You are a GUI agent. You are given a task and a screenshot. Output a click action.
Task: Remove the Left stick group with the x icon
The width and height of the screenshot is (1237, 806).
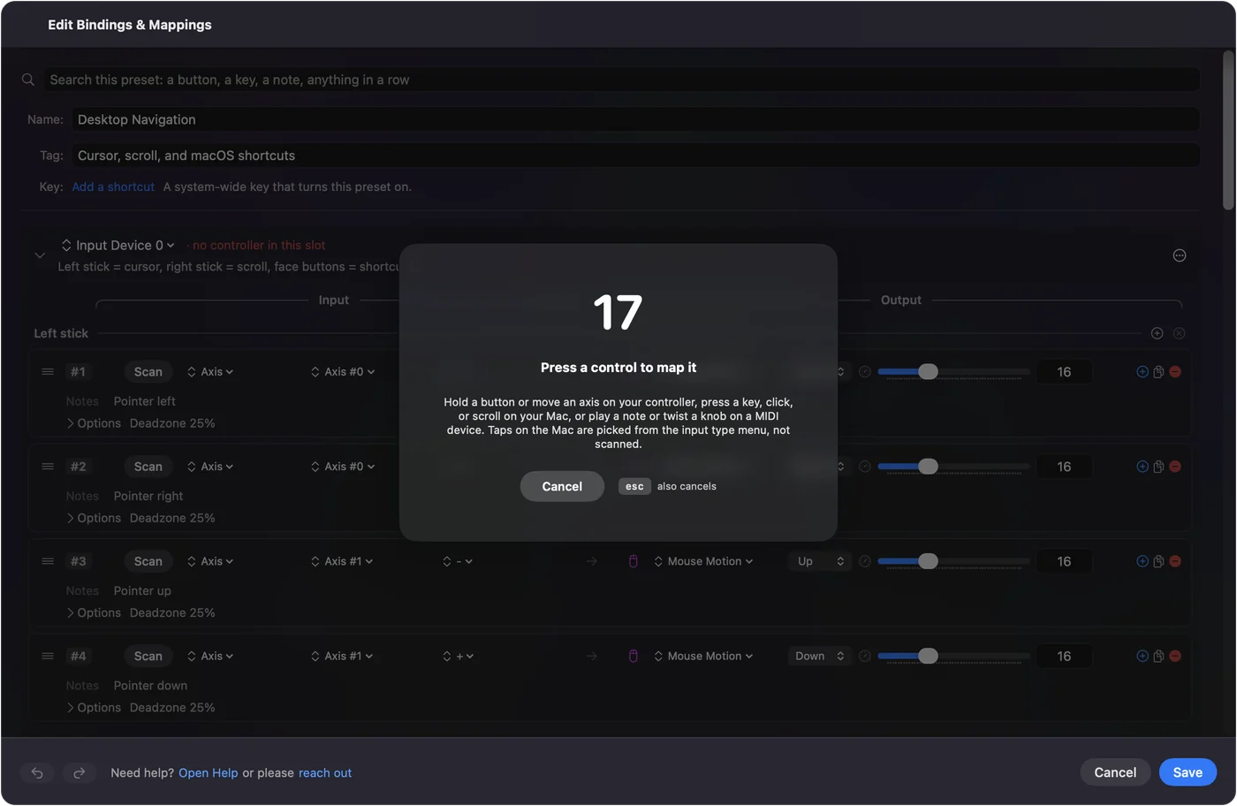pyautogui.click(x=1179, y=333)
